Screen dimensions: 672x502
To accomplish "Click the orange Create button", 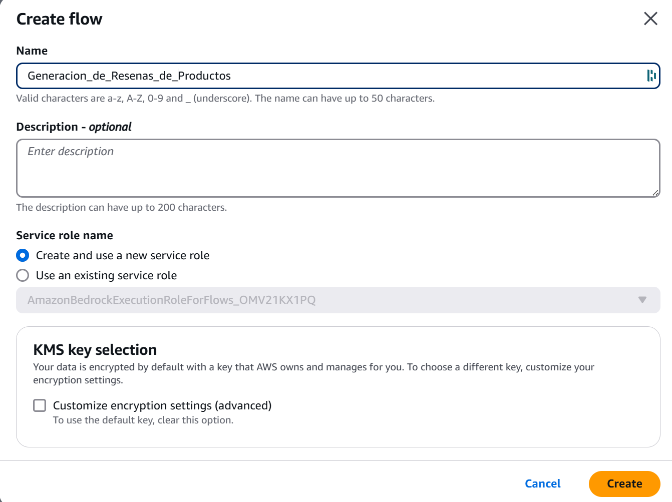I will pyautogui.click(x=624, y=483).
